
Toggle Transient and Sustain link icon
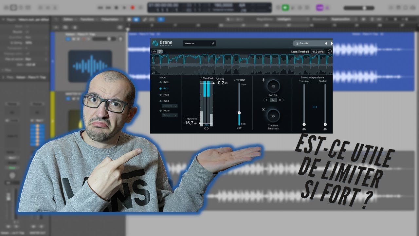[315, 107]
